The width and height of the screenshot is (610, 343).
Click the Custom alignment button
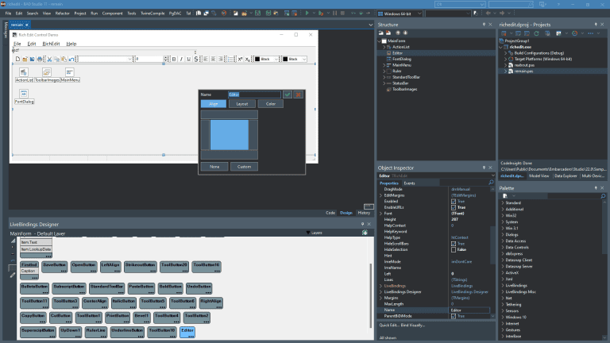pyautogui.click(x=244, y=167)
